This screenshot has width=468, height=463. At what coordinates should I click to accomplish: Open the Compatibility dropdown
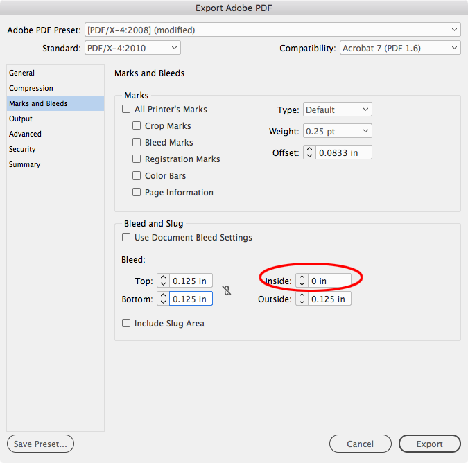(x=400, y=48)
